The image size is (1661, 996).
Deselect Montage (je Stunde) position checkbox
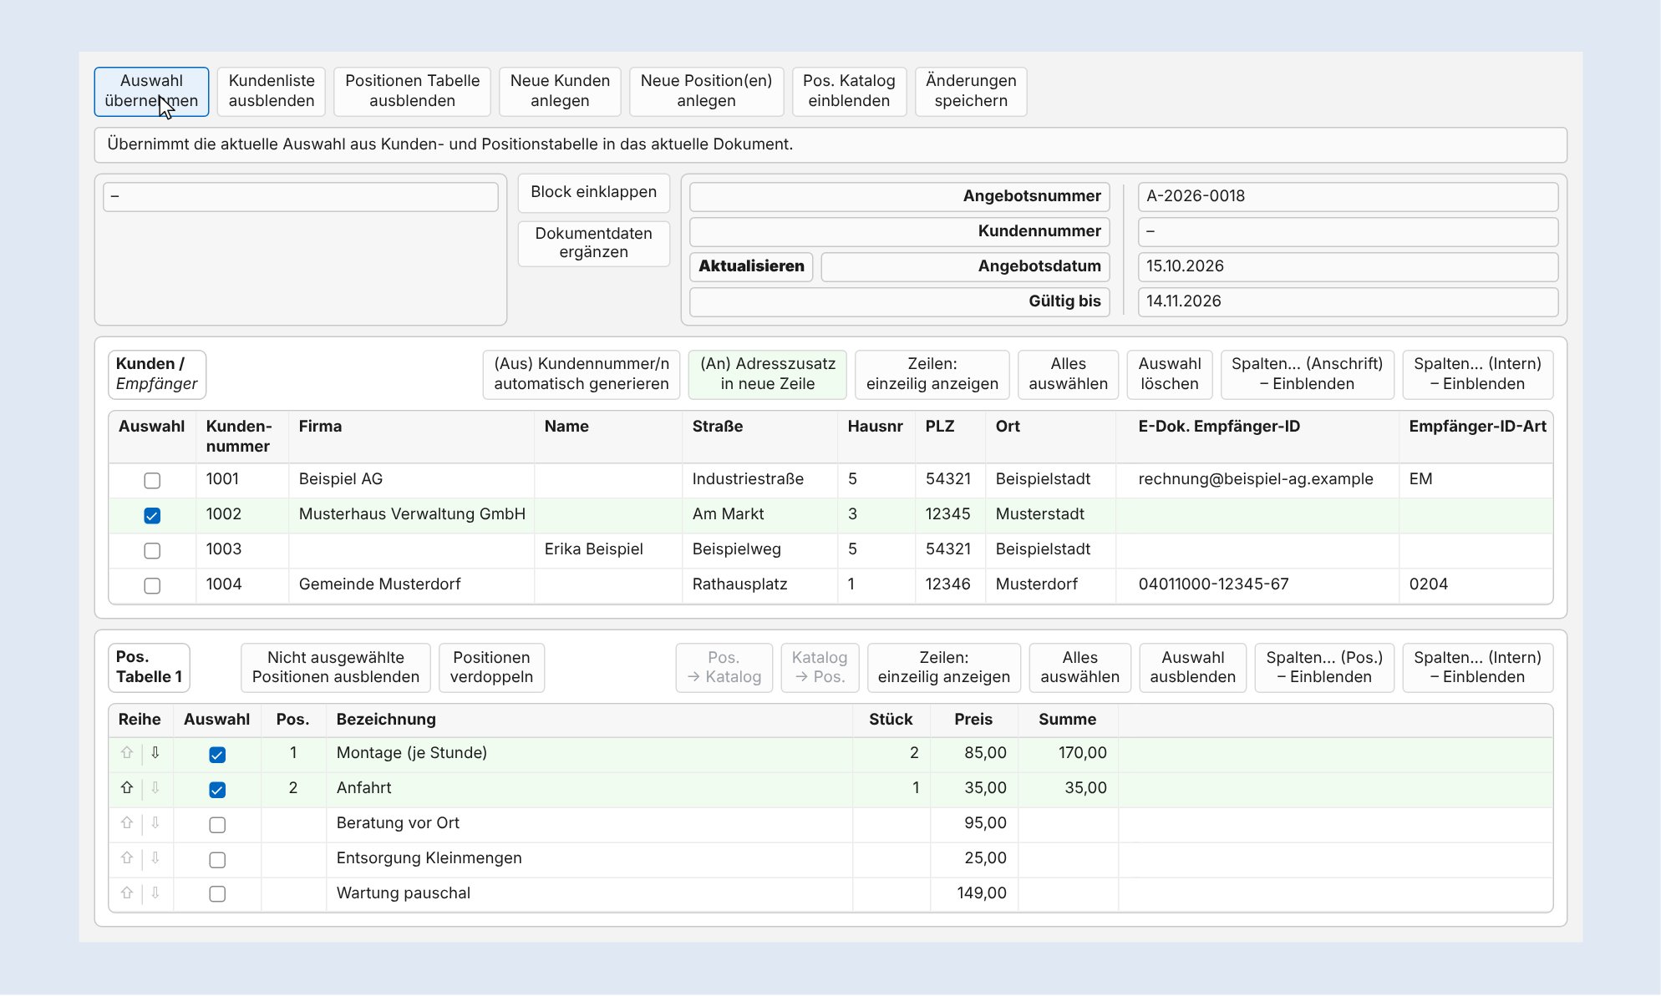point(217,755)
